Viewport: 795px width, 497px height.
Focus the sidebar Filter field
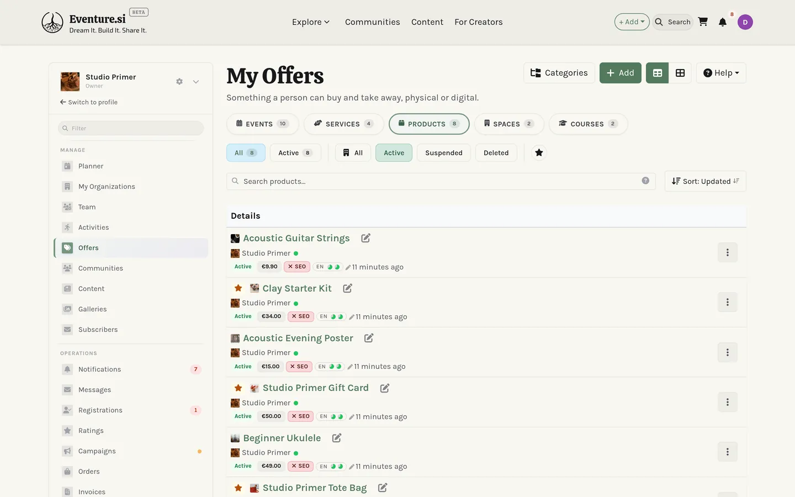tap(131, 128)
